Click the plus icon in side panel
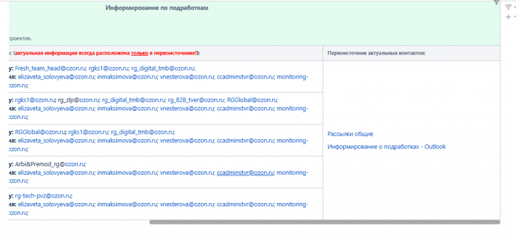516x246 pixels. (508, 17)
